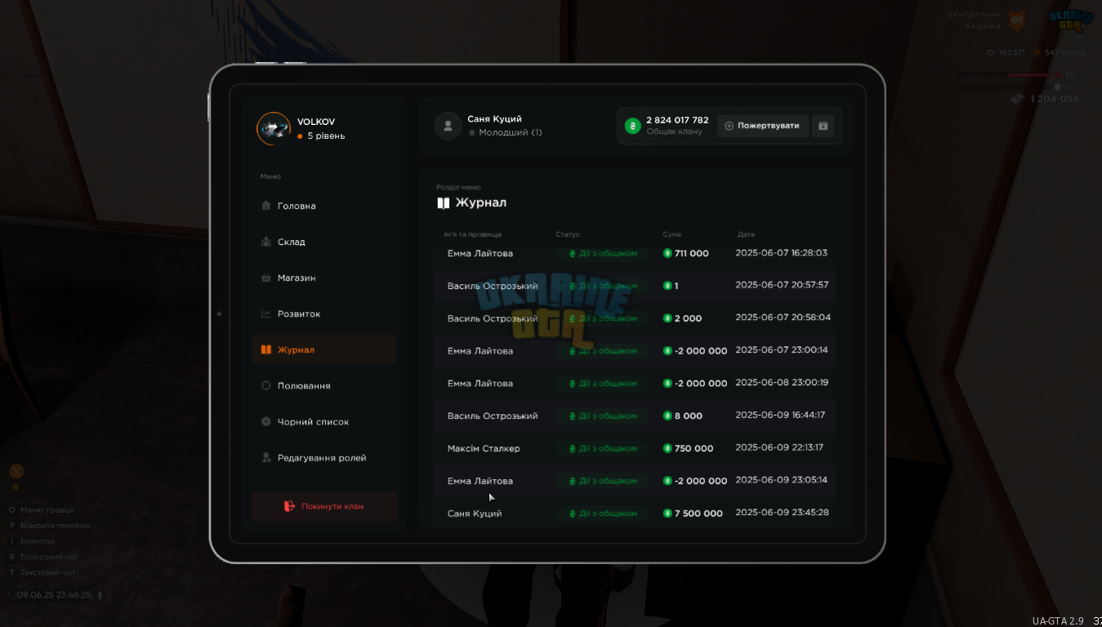
Task: Click Саня Куций profile avatar icon
Action: (x=448, y=126)
